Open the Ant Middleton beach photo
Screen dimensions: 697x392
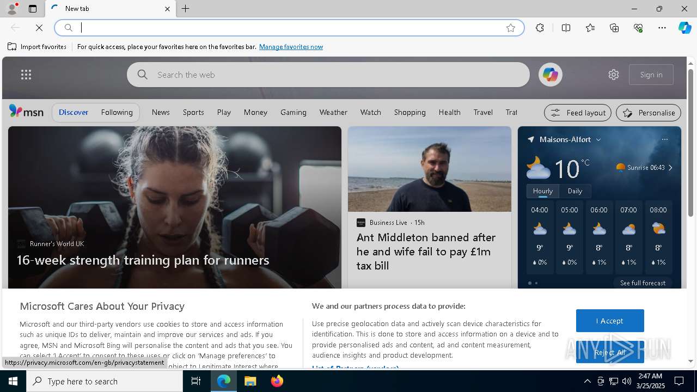point(430,169)
